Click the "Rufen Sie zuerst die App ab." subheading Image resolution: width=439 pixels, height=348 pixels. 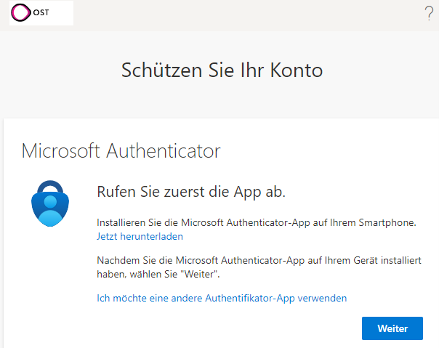click(x=191, y=192)
